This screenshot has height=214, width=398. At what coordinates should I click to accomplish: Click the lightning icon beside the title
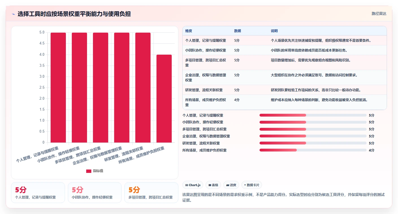14,14
